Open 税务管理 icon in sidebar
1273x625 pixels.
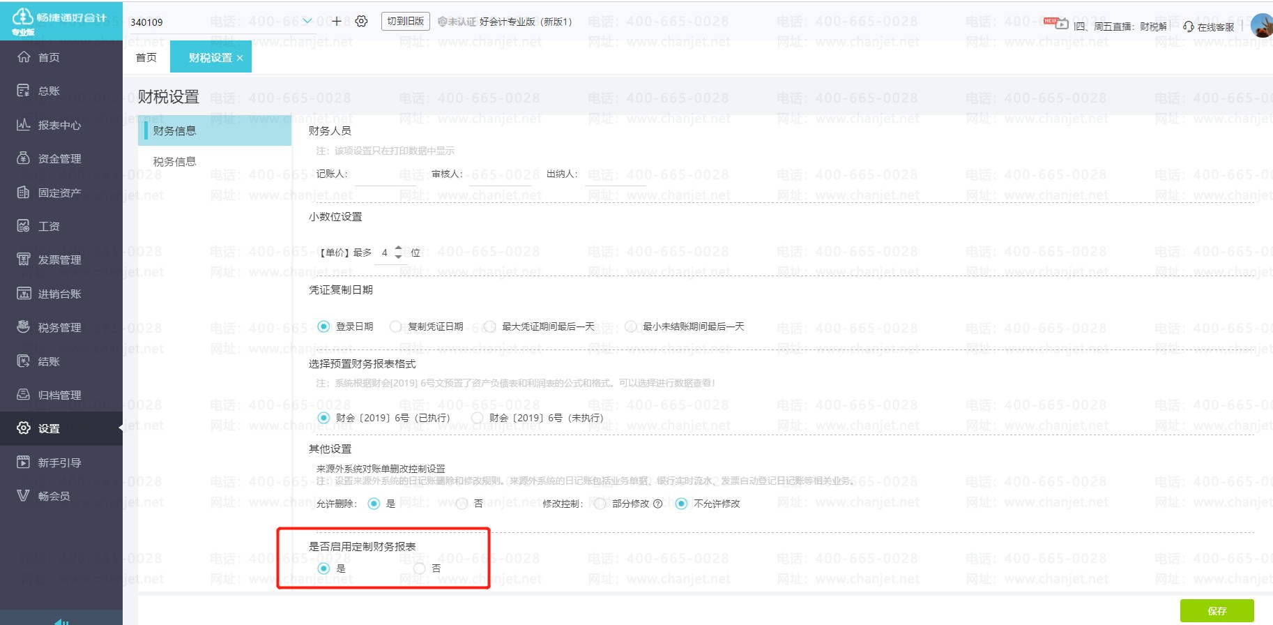pyautogui.click(x=24, y=327)
